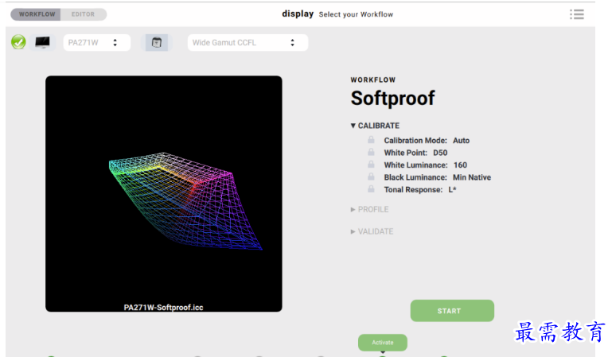Click the 3D gamut preview image

[x=163, y=194]
